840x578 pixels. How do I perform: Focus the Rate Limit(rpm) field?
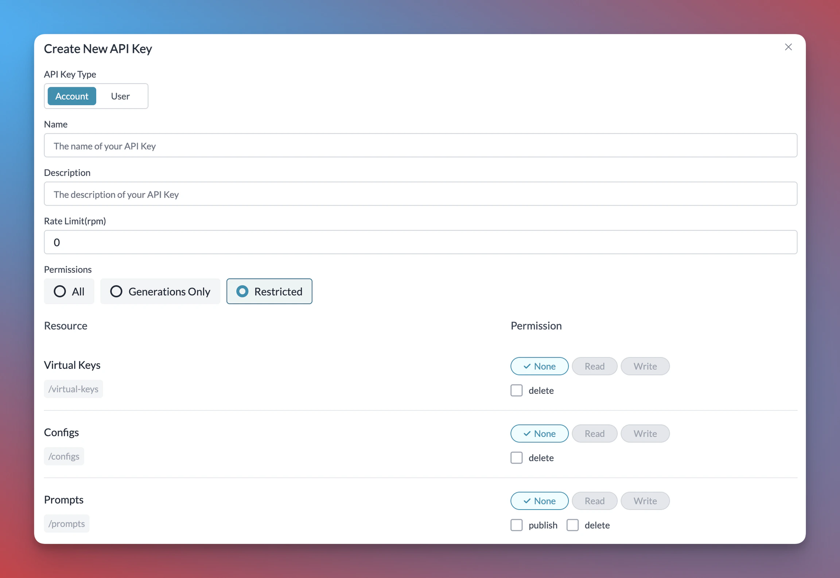(420, 242)
